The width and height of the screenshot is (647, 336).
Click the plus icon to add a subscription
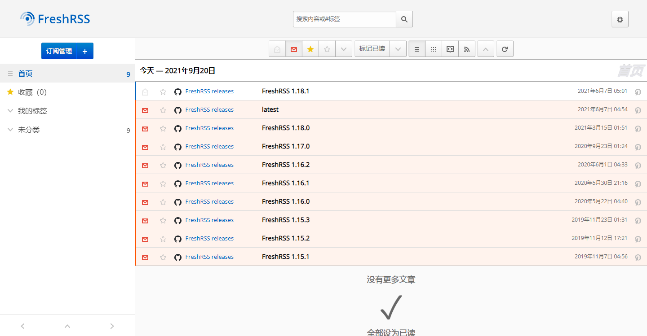(85, 51)
